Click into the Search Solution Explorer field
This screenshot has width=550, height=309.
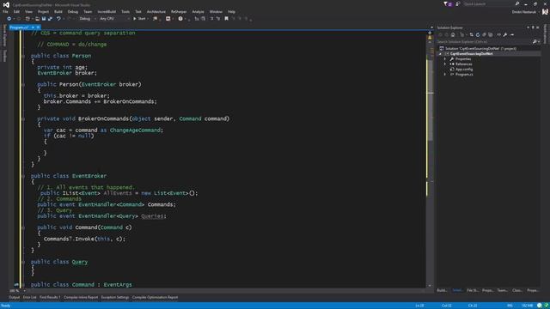coord(484,42)
